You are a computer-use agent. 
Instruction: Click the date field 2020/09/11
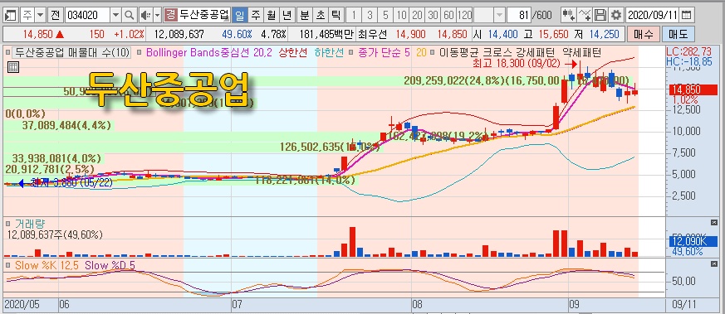[653, 15]
